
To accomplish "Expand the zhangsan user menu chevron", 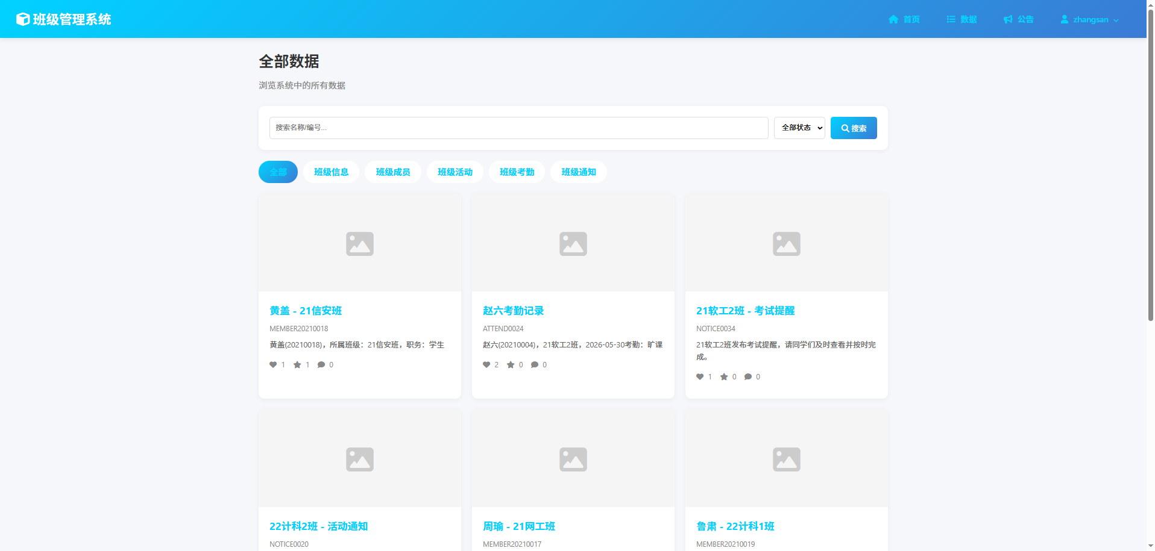I will tap(1116, 20).
